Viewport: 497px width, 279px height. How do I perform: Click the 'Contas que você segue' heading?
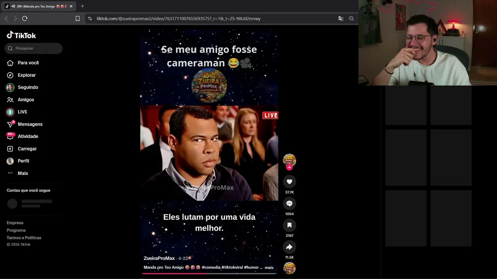click(28, 191)
